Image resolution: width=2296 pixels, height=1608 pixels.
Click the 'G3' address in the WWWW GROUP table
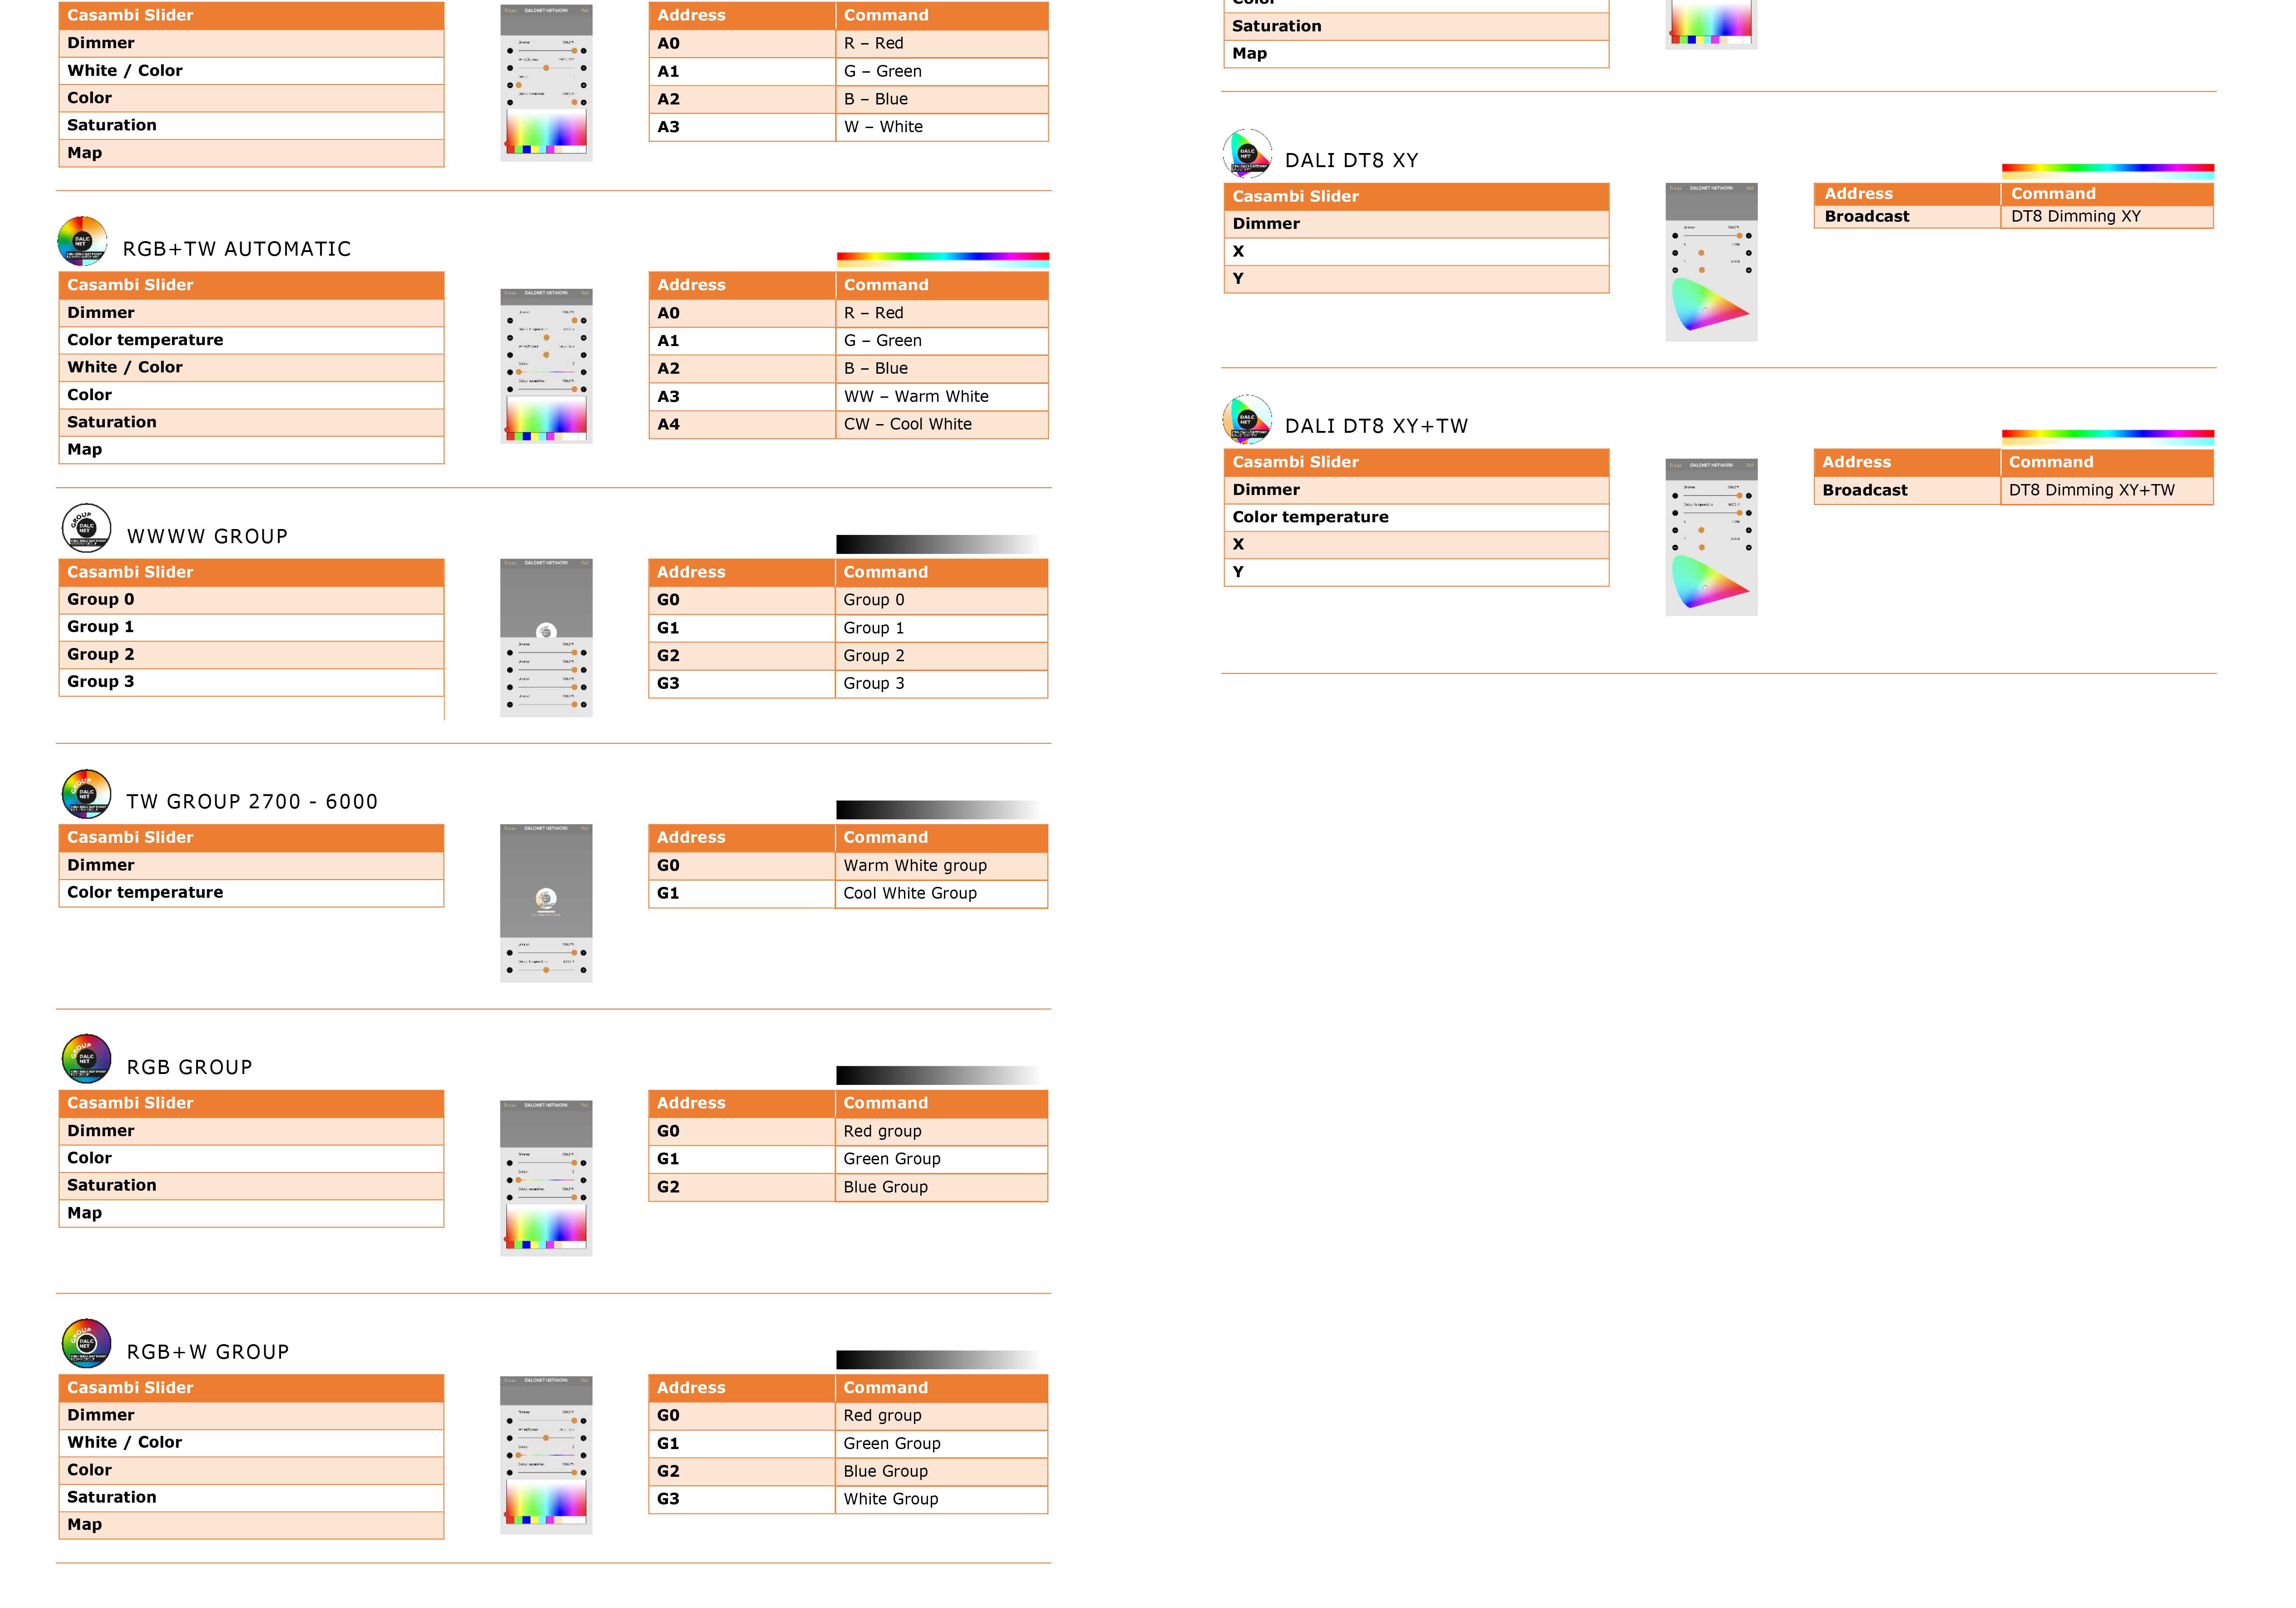tap(742, 684)
